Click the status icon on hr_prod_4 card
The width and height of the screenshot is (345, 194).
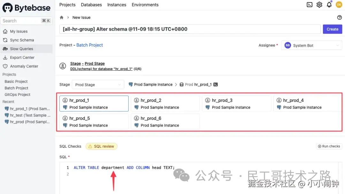pos(279,100)
